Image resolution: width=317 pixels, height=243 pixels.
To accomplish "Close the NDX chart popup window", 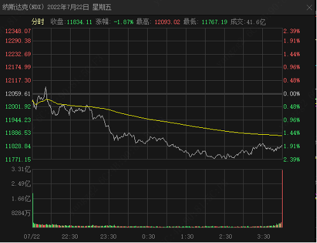I will click(309, 8).
